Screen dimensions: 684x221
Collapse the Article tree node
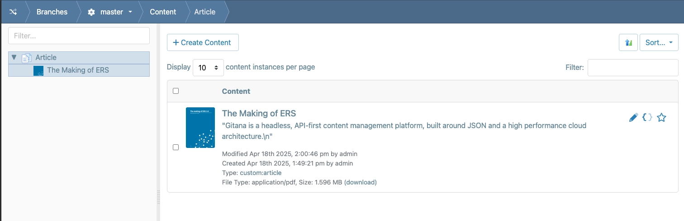click(x=14, y=57)
